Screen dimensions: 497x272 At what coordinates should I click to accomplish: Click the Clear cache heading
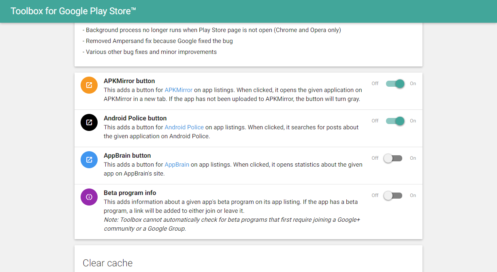click(108, 263)
